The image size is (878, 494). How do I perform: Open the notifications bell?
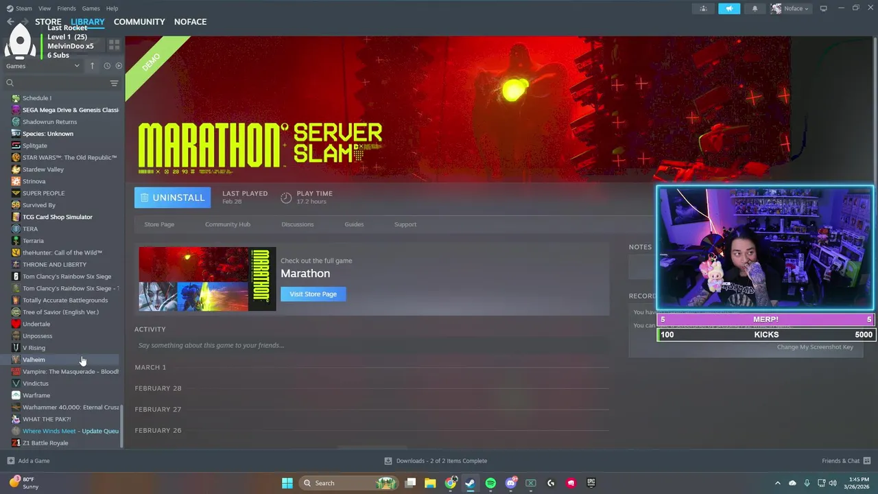pyautogui.click(x=755, y=8)
